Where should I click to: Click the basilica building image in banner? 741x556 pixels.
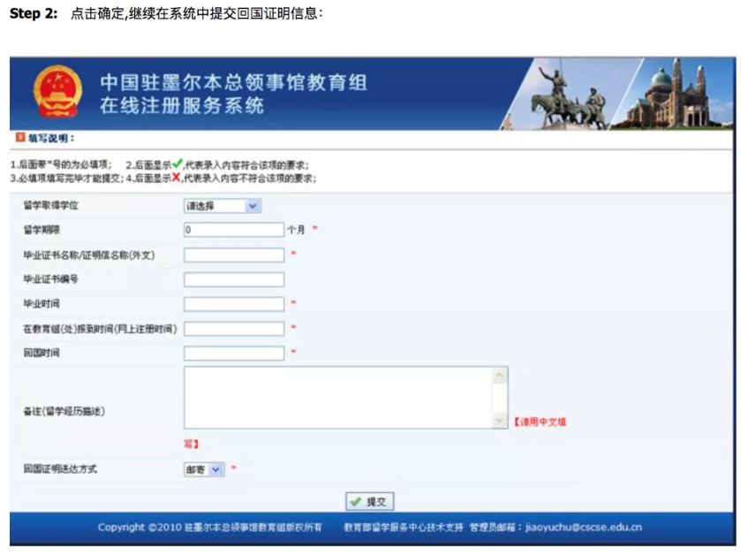[678, 95]
